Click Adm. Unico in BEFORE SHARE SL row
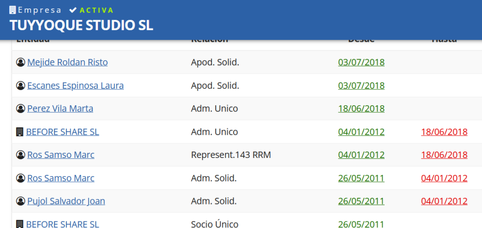482x228 pixels. [214, 132]
